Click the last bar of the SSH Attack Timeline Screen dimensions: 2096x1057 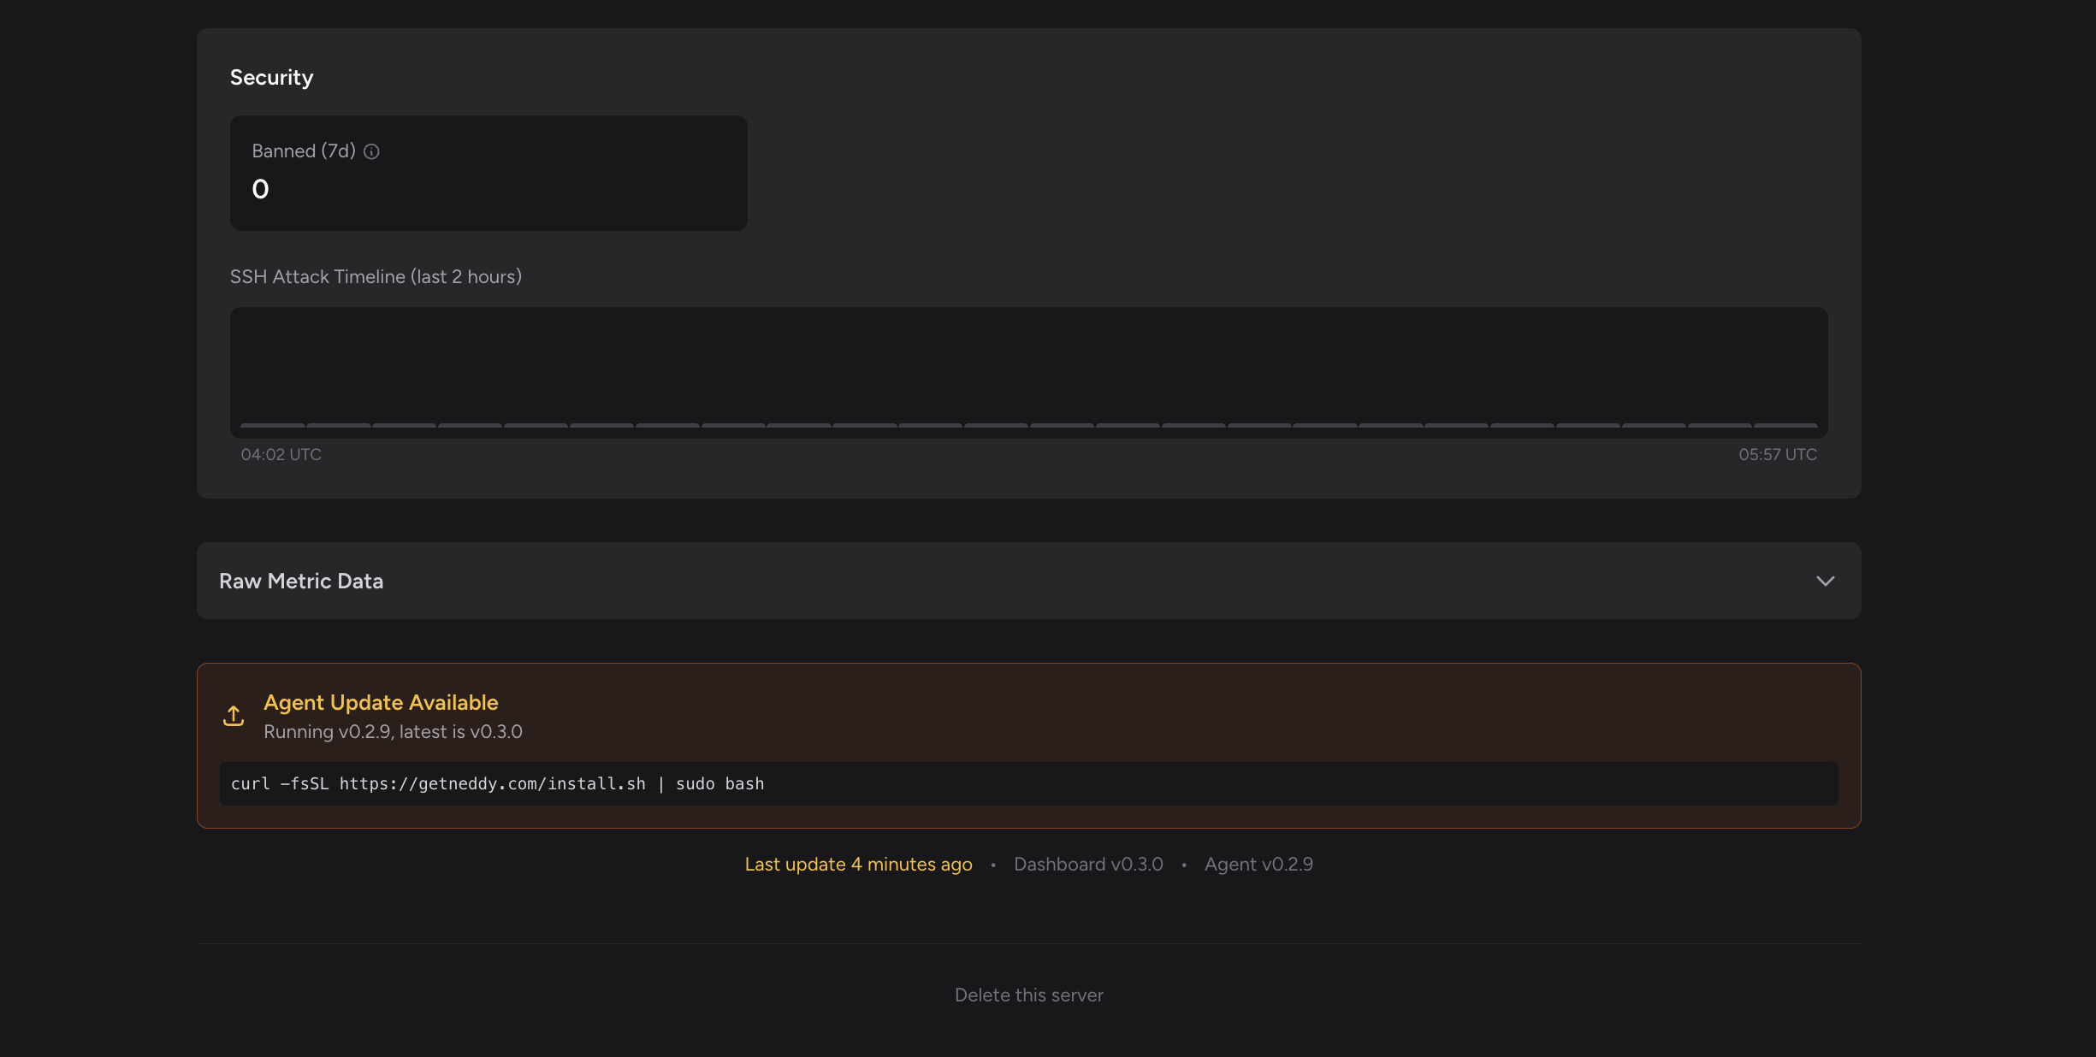[x=1785, y=424]
